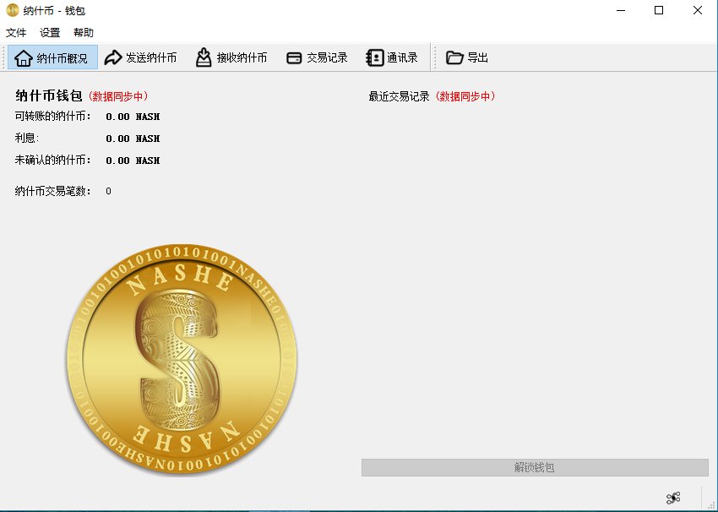Click the export folder icon
Image resolution: width=718 pixels, height=512 pixels.
454,57
